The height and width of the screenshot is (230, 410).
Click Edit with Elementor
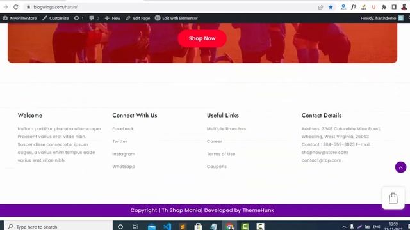pos(176,18)
